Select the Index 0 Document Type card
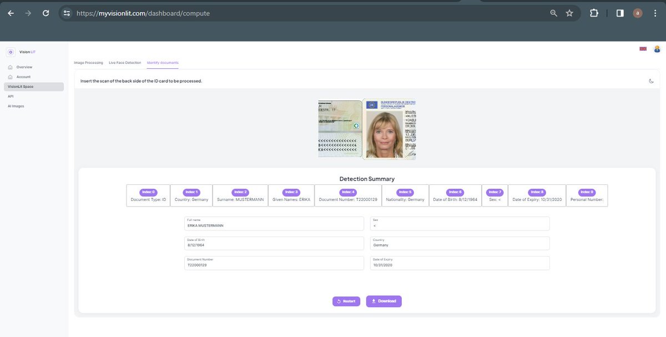This screenshot has height=337, width=666. (x=148, y=195)
